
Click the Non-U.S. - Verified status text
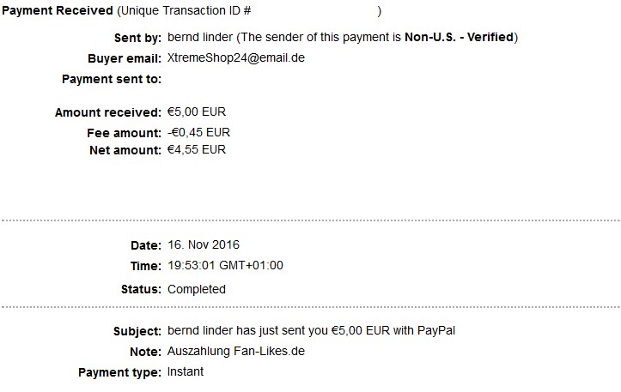tap(459, 38)
